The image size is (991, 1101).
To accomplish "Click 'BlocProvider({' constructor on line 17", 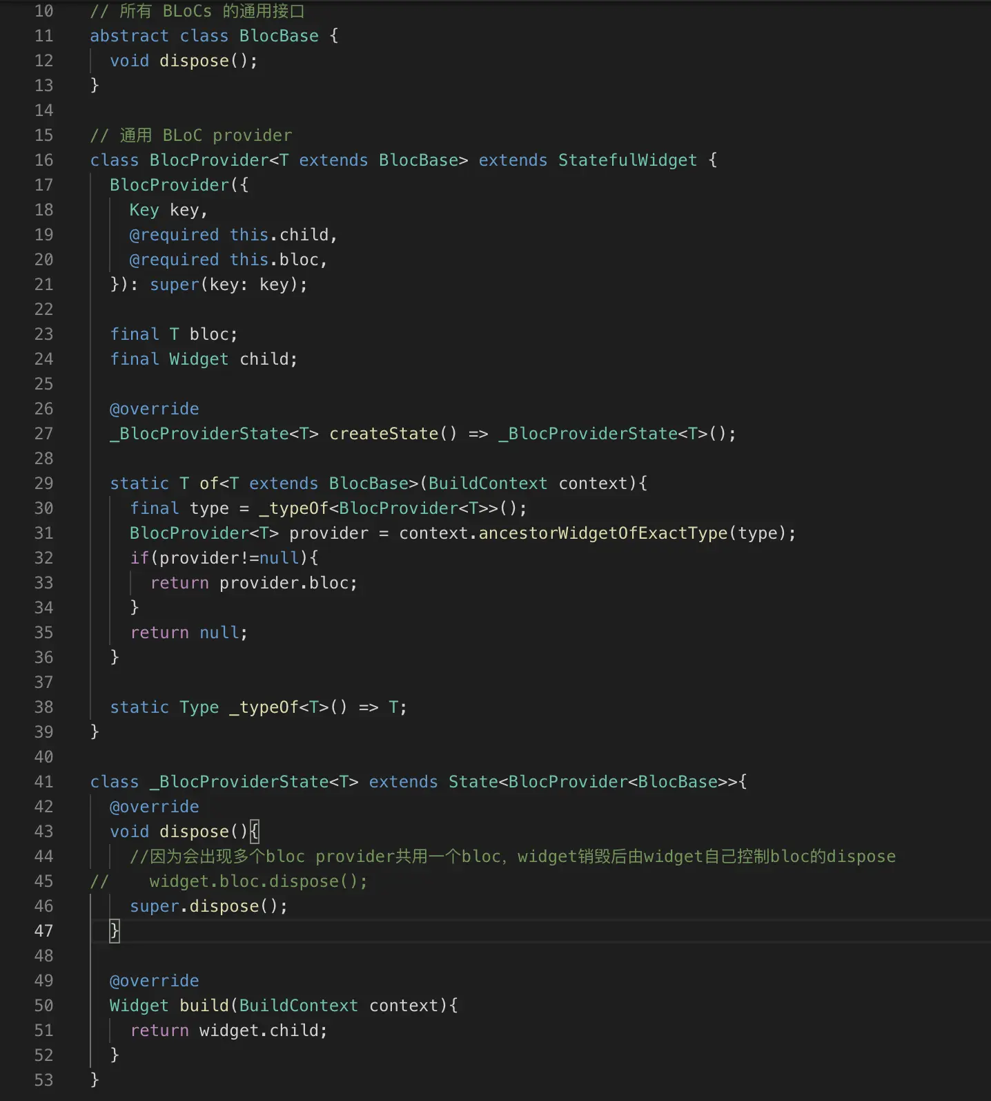I will pyautogui.click(x=179, y=185).
